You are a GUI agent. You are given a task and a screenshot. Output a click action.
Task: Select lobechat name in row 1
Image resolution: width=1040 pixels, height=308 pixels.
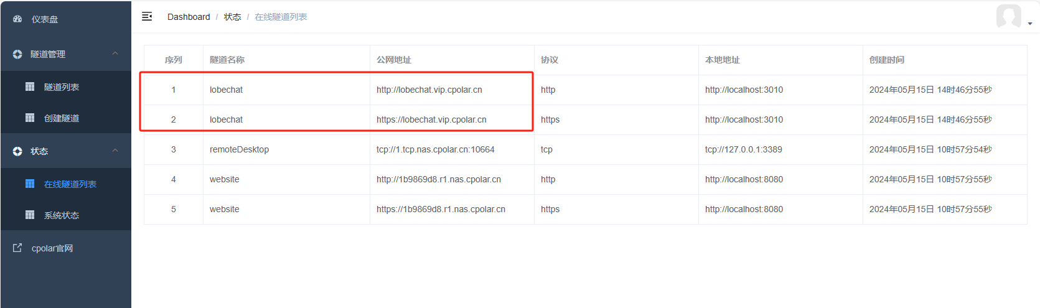pyautogui.click(x=226, y=90)
